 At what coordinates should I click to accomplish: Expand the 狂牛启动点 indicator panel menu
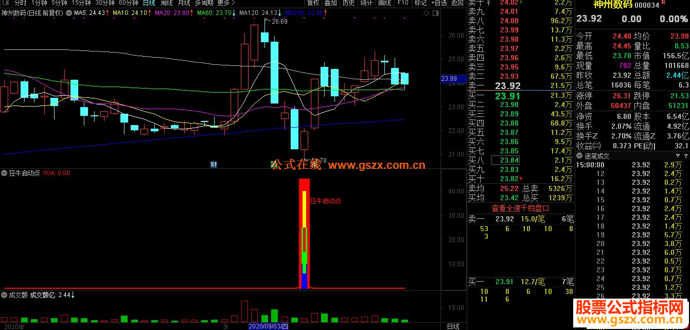[x=5, y=173]
